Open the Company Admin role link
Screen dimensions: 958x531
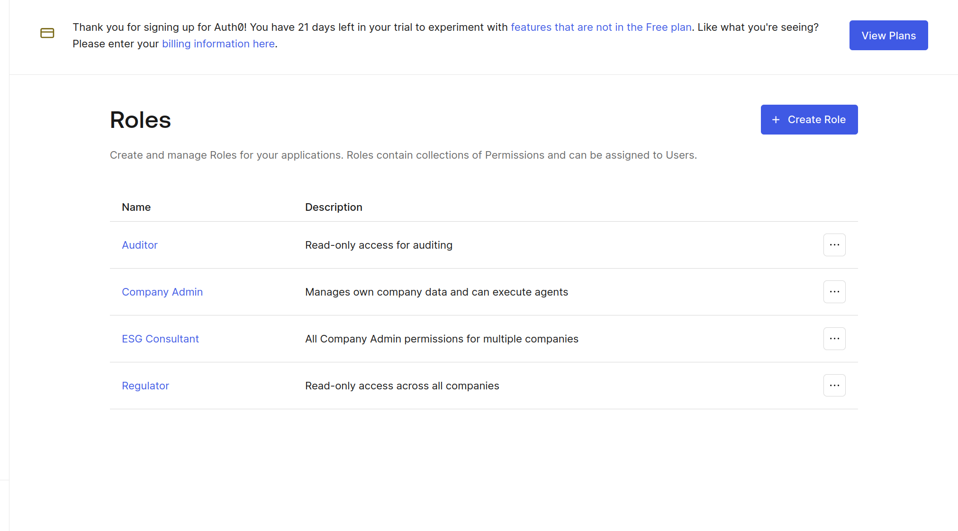[x=162, y=292]
